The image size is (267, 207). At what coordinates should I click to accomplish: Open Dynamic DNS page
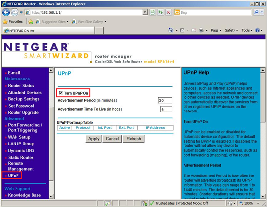pyautogui.click(x=21, y=151)
